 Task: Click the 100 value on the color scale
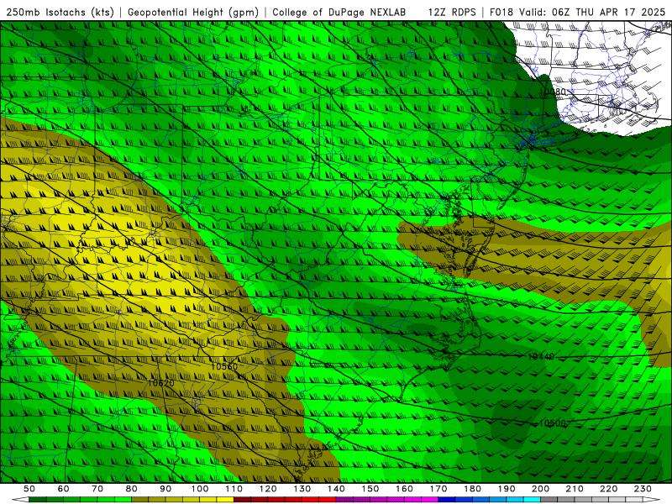200,489
